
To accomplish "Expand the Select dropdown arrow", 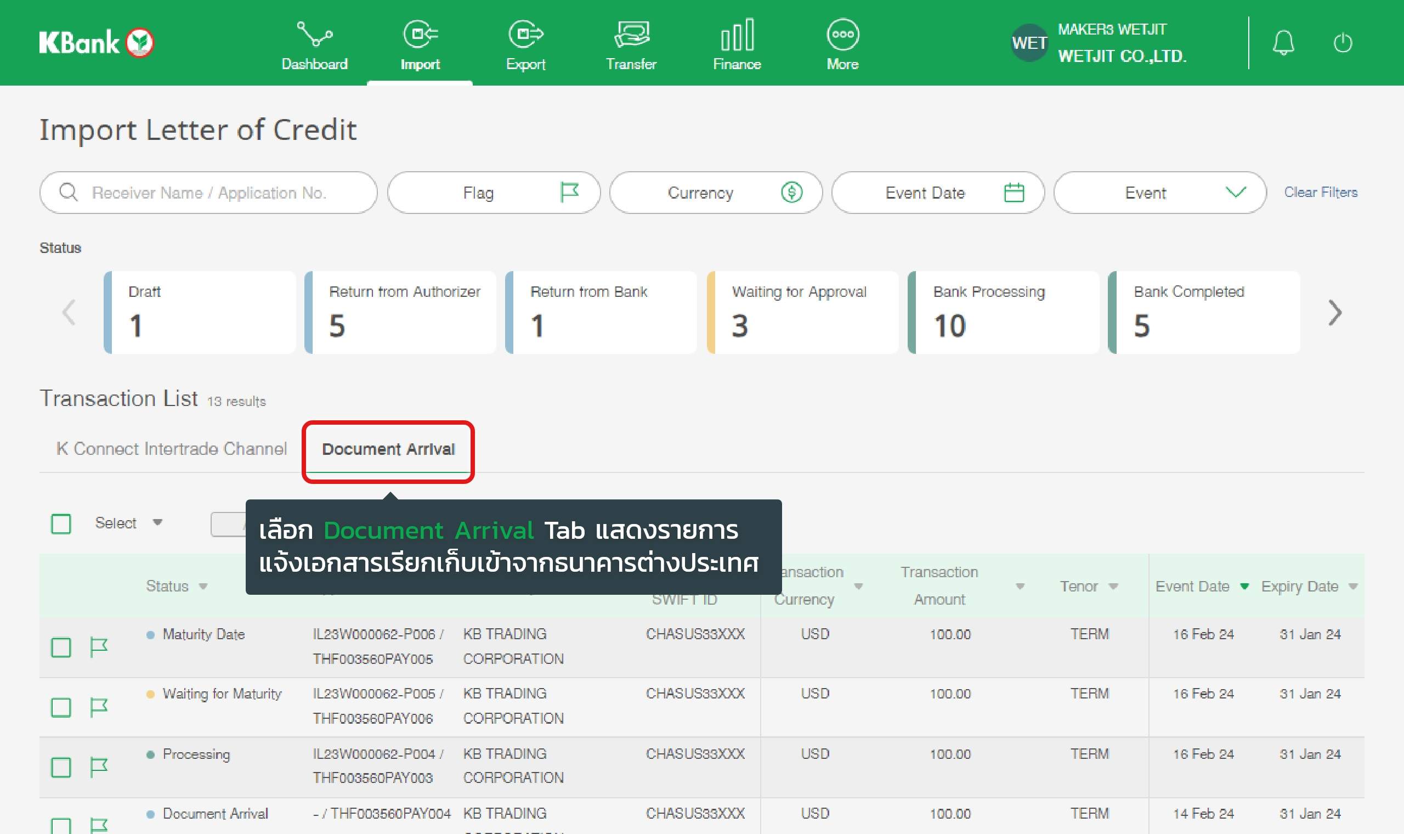I will 158,522.
